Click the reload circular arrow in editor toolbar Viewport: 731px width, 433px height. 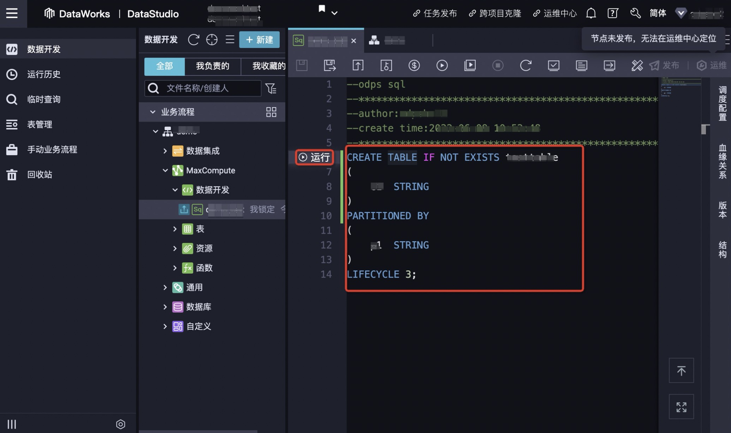coord(525,66)
